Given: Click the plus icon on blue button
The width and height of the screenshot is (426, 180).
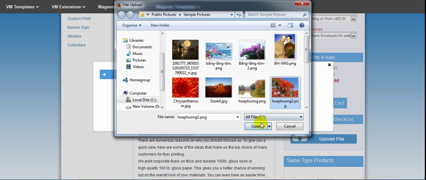Looking at the screenshot, I should (x=104, y=74).
